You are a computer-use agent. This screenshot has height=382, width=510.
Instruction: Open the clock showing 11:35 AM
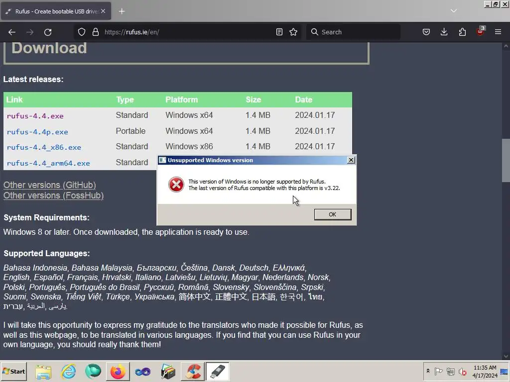(485, 371)
